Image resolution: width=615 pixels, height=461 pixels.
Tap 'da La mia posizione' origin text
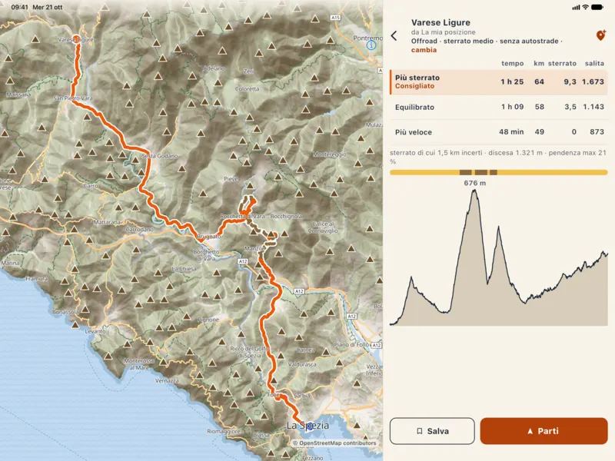(x=444, y=32)
